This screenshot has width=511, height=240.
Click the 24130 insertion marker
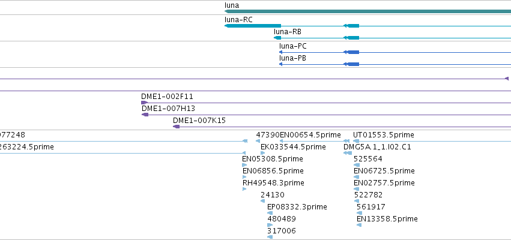[262, 201]
